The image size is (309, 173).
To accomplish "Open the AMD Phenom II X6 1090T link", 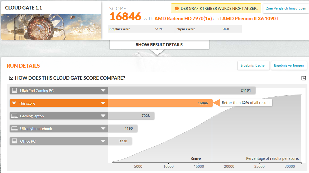I will pos(250,19).
